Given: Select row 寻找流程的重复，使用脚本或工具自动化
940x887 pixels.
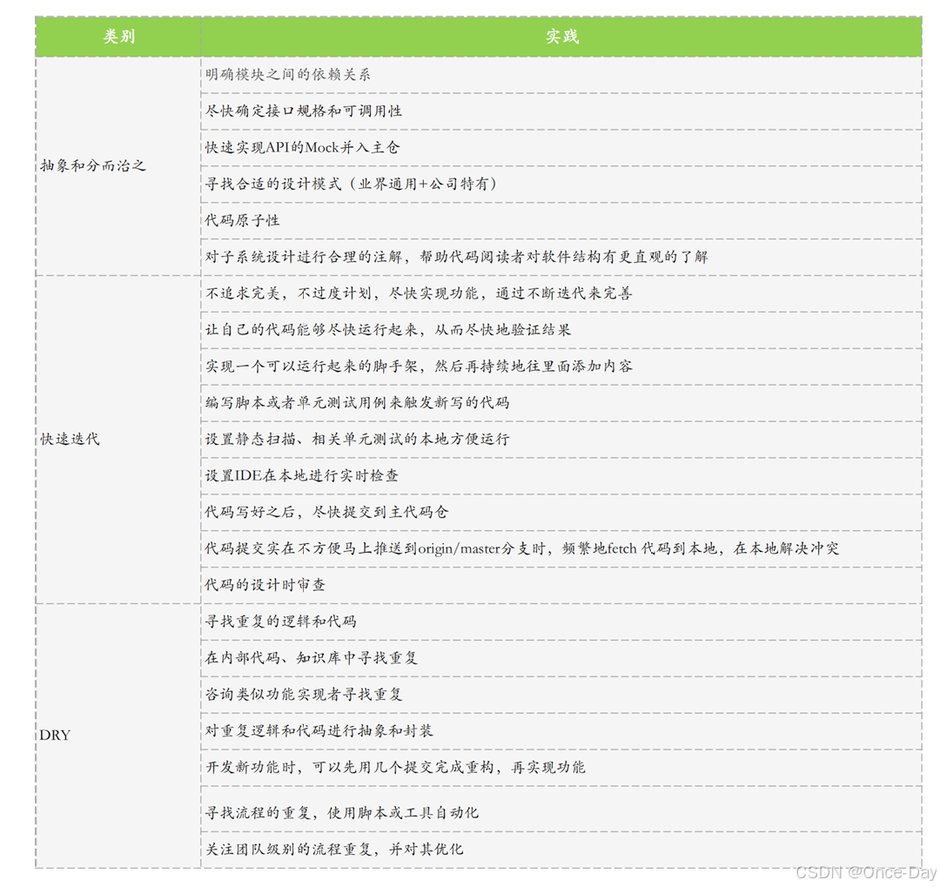Looking at the screenshot, I should coord(561,809).
